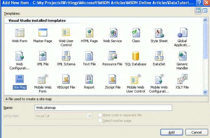This screenshot has height=138, width=210.
Task: Click the templates list scroll up arrow
Action: [205, 20]
